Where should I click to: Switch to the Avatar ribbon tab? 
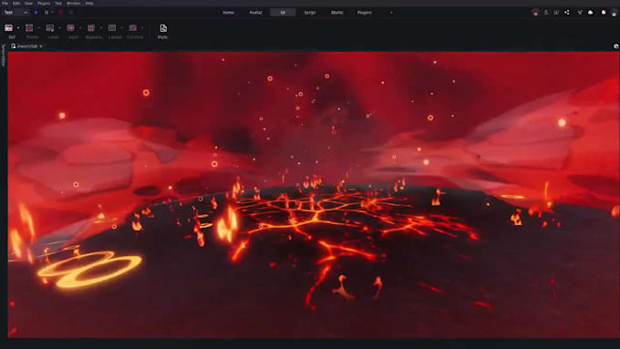[256, 13]
